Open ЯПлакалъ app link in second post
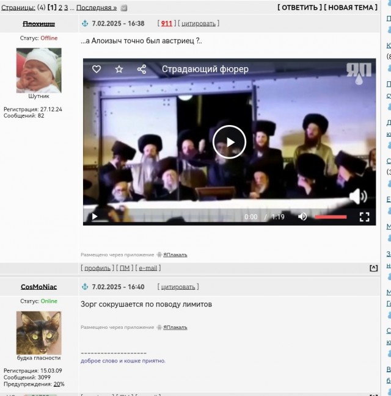 click(x=175, y=327)
